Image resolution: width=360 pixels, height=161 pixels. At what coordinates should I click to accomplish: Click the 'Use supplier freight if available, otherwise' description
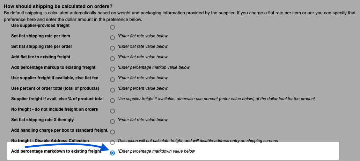point(216,99)
